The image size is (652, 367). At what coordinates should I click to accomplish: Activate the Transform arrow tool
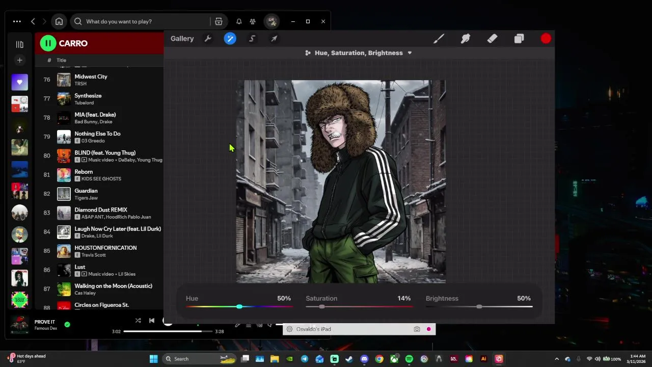tap(274, 39)
